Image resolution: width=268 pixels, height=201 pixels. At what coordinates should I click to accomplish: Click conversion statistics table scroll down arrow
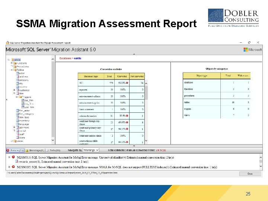click(146, 141)
